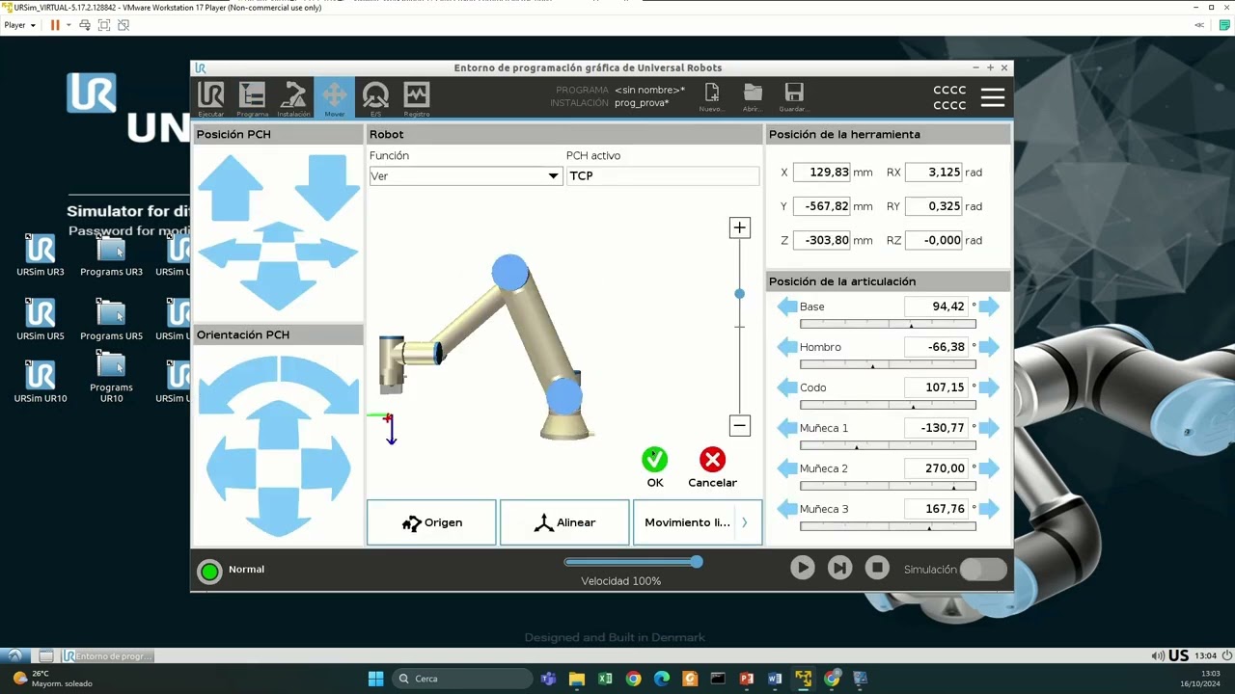This screenshot has height=694, width=1235.
Task: Open the Ejecutar (Run) tab
Action: click(x=210, y=98)
